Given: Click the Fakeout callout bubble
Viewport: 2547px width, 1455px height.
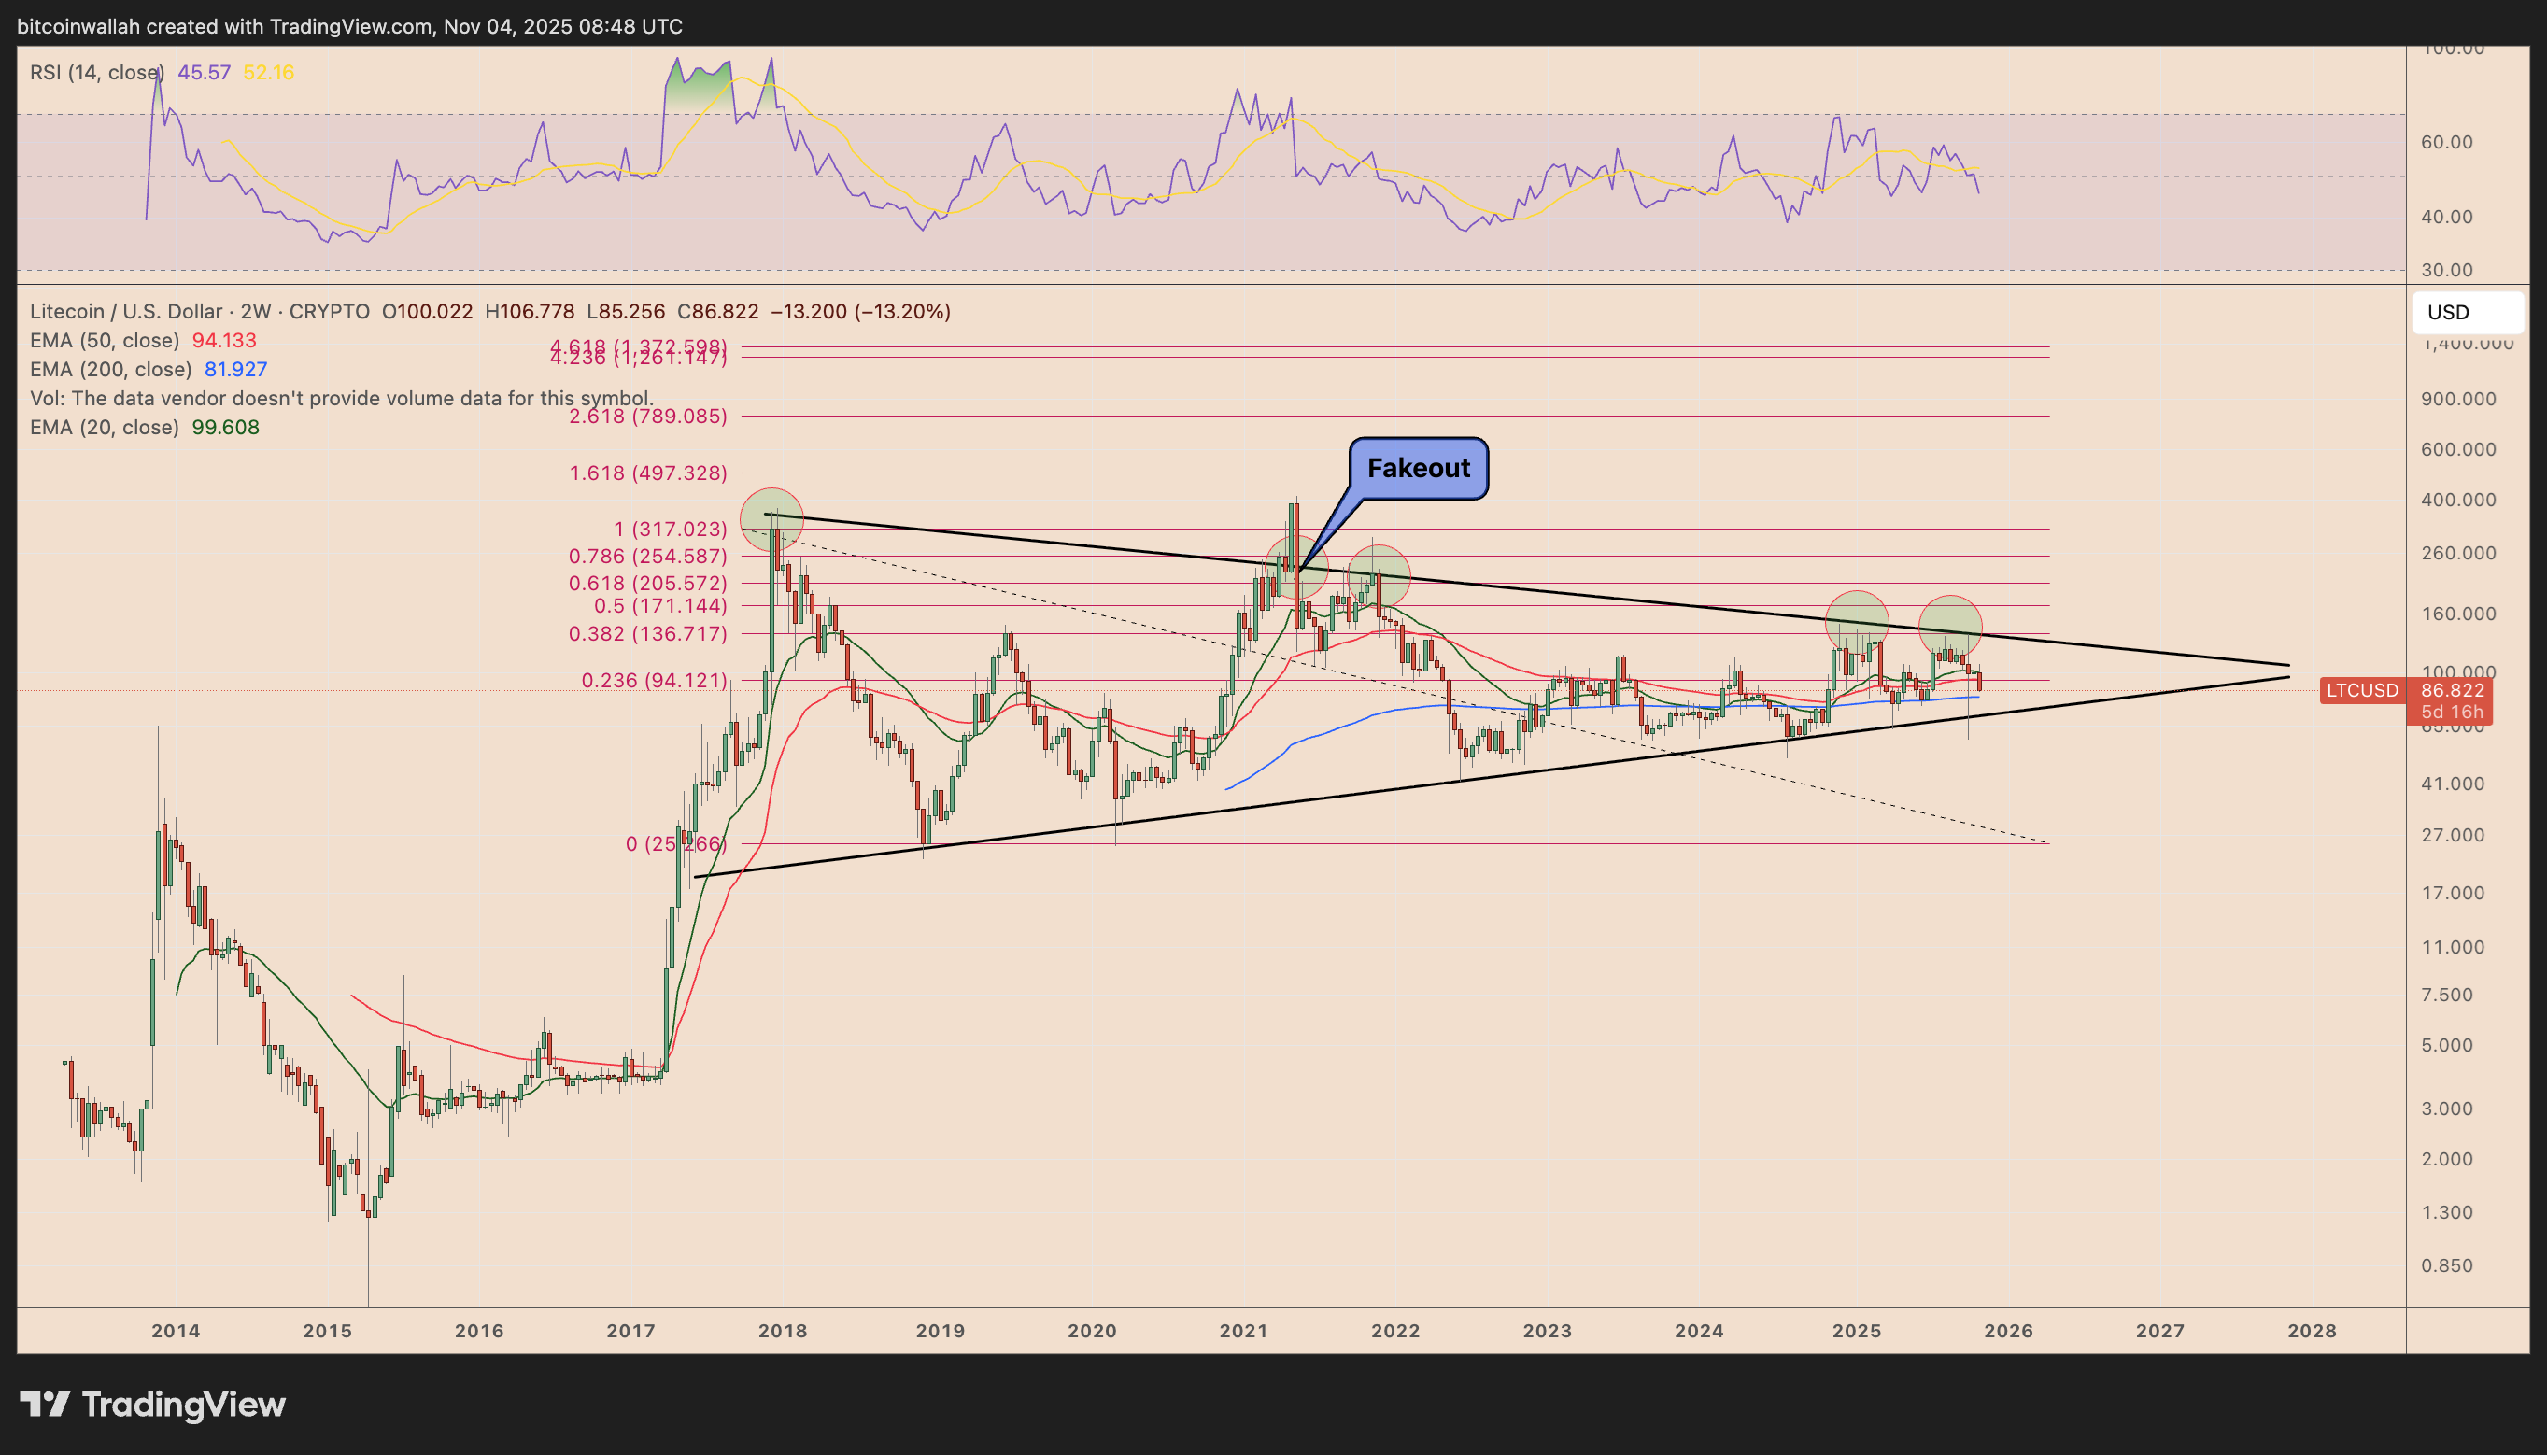Looking at the screenshot, I should (x=1417, y=468).
